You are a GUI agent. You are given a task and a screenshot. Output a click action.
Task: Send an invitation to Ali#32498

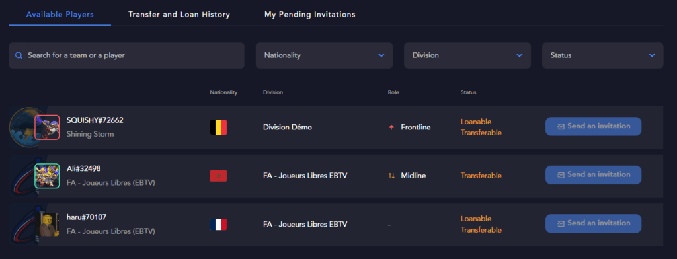coord(593,175)
